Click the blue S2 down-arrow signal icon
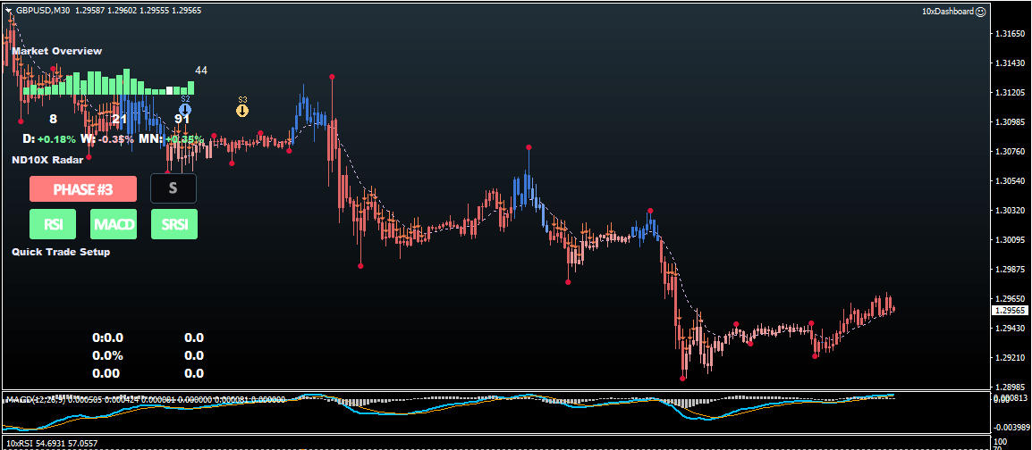This screenshot has width=1032, height=450. tap(185, 110)
